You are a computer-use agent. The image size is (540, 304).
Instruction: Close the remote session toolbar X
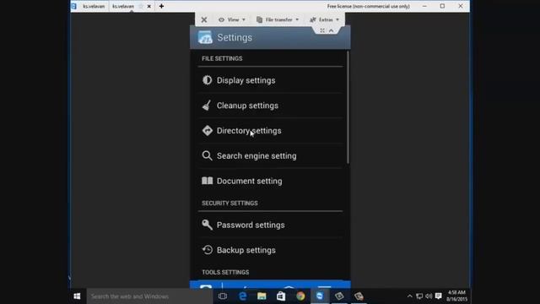click(x=204, y=20)
